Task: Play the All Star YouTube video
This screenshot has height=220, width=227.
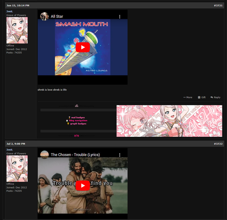Action: (x=83, y=47)
